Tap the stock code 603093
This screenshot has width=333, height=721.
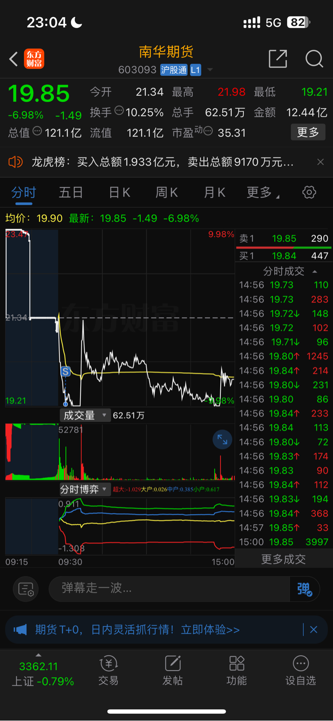137,70
